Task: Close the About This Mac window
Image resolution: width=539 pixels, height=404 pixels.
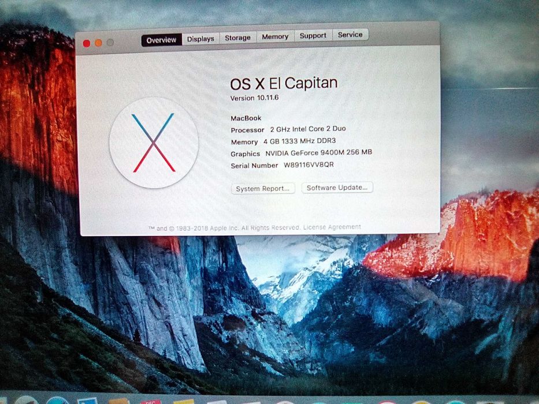Action: [87, 43]
